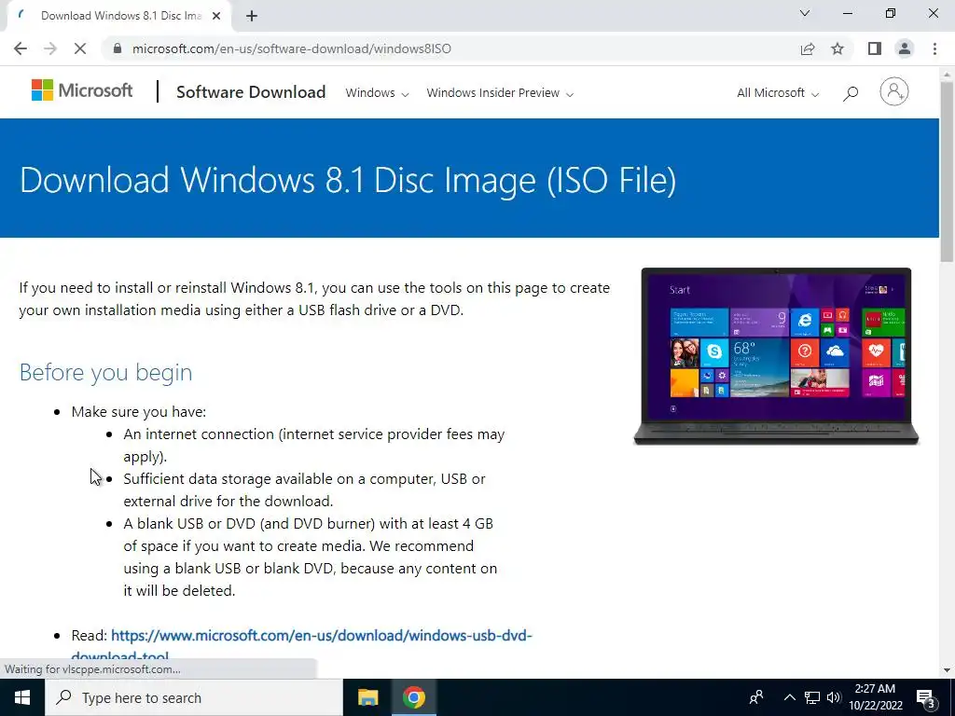Open Chrome three-dot menu
Screen dimensions: 955x716
pos(934,48)
